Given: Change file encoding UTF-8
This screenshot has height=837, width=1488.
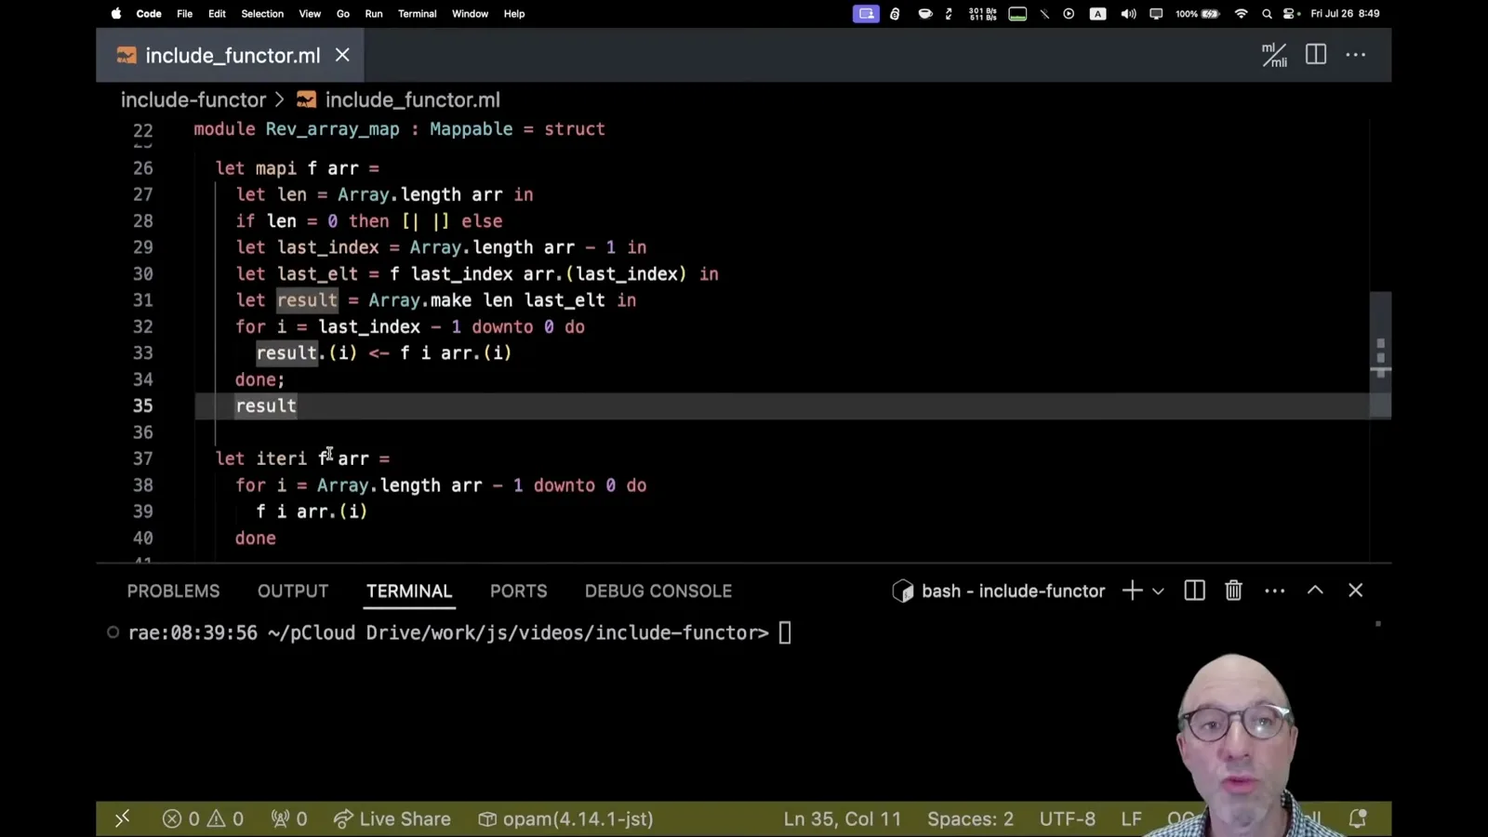Looking at the screenshot, I should pyautogui.click(x=1068, y=818).
